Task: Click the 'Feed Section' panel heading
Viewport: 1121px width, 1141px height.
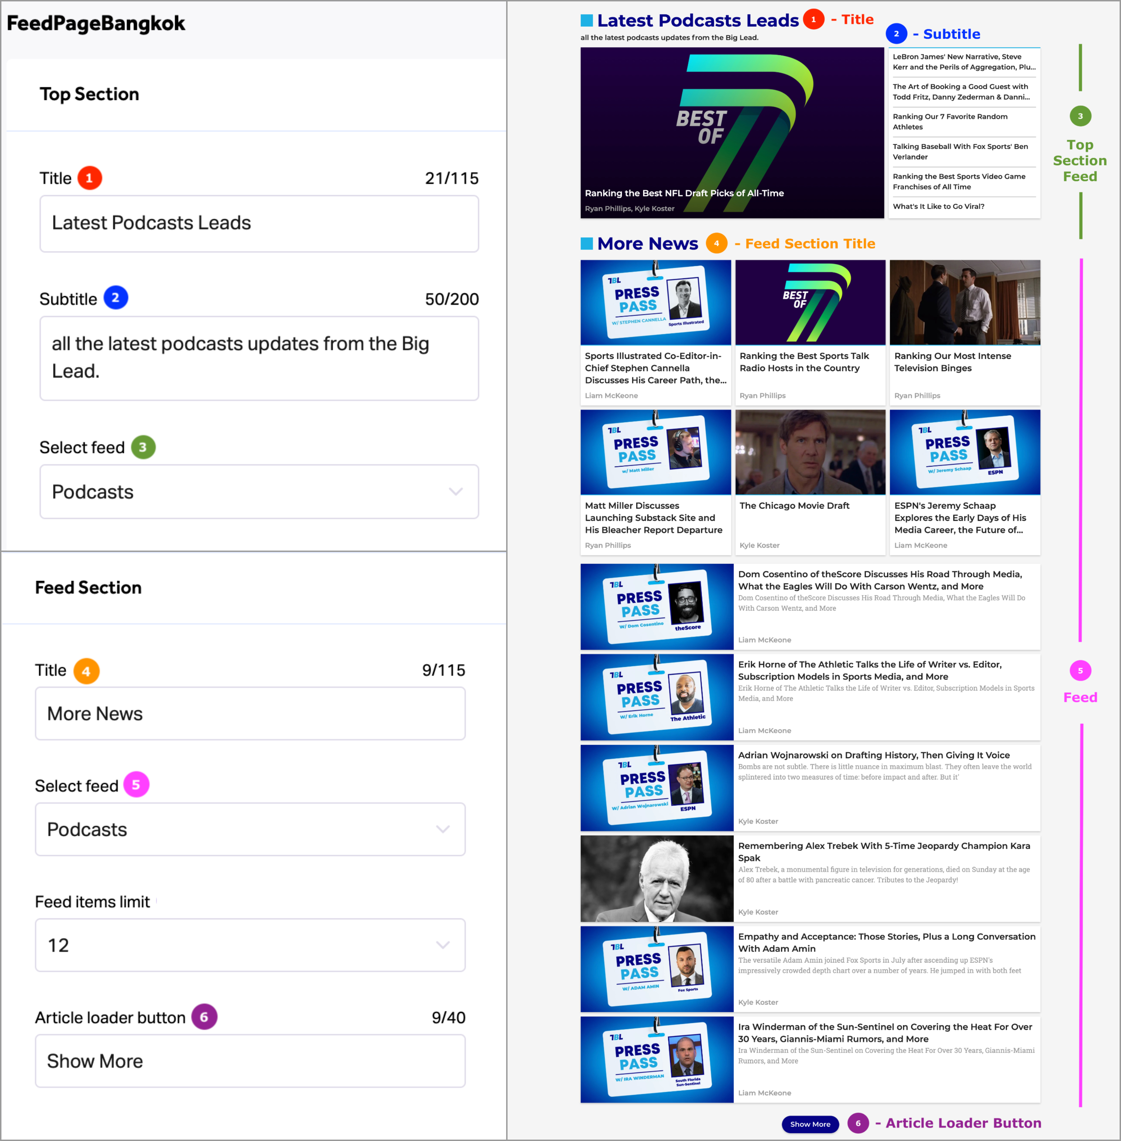Action: (x=88, y=588)
